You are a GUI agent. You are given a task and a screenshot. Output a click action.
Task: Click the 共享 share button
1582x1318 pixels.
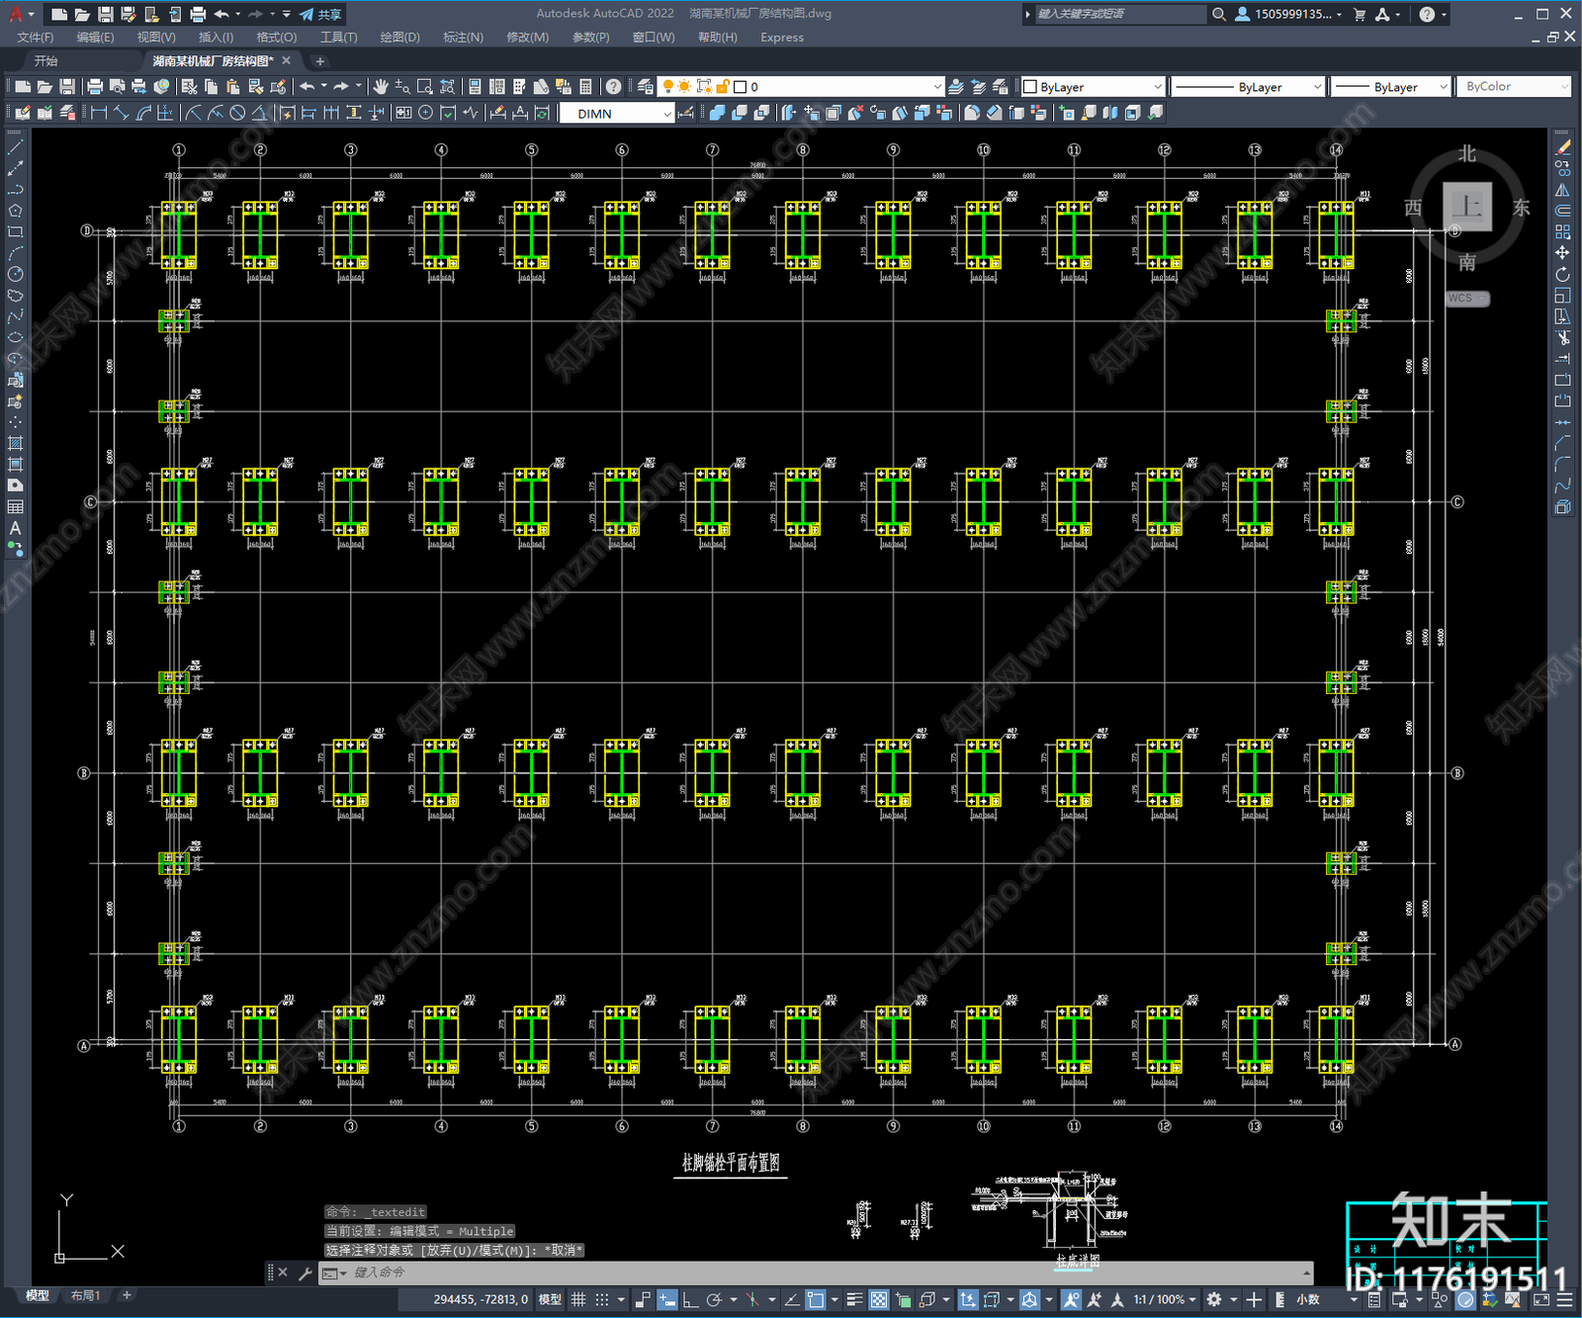[x=321, y=14]
